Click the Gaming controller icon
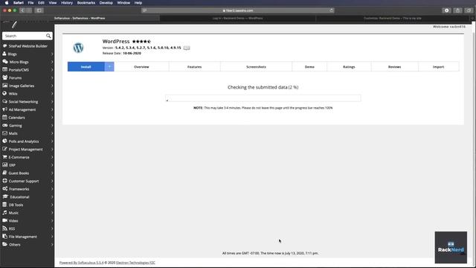The image size is (476, 268). click(5, 125)
